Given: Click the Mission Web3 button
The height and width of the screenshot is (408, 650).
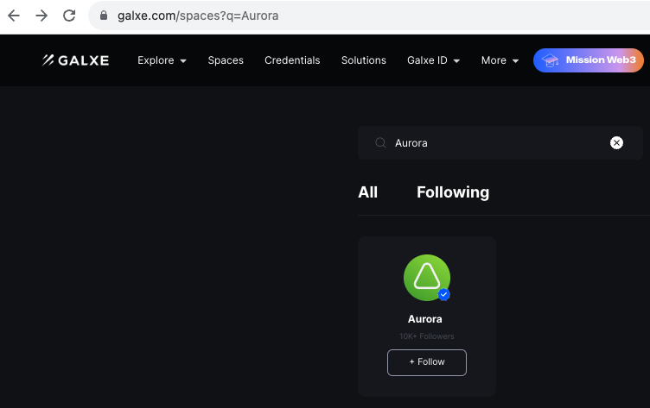Looking at the screenshot, I should 589,60.
